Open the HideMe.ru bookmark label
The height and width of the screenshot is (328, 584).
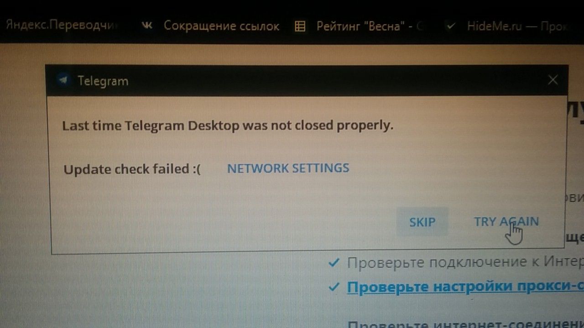click(520, 26)
